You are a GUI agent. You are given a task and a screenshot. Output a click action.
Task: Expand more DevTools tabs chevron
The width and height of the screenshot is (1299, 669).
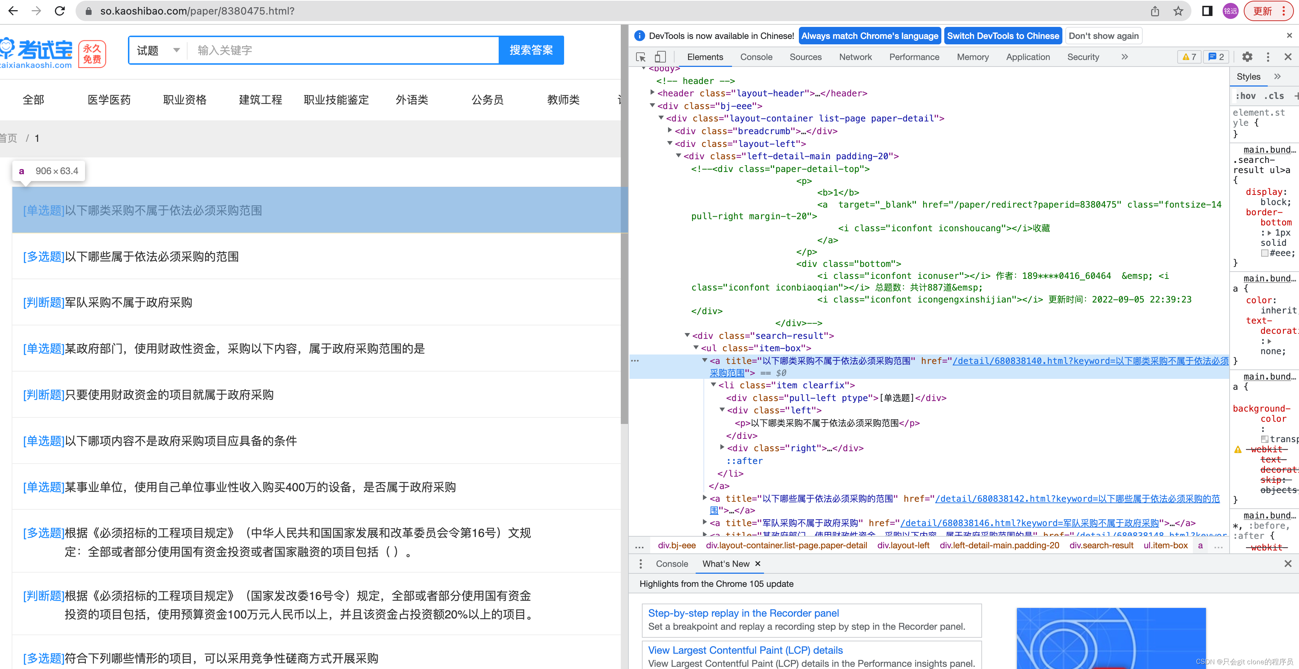click(x=1124, y=57)
